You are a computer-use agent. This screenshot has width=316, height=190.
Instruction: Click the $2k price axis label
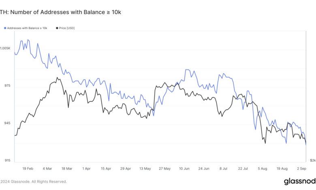pos(313,160)
